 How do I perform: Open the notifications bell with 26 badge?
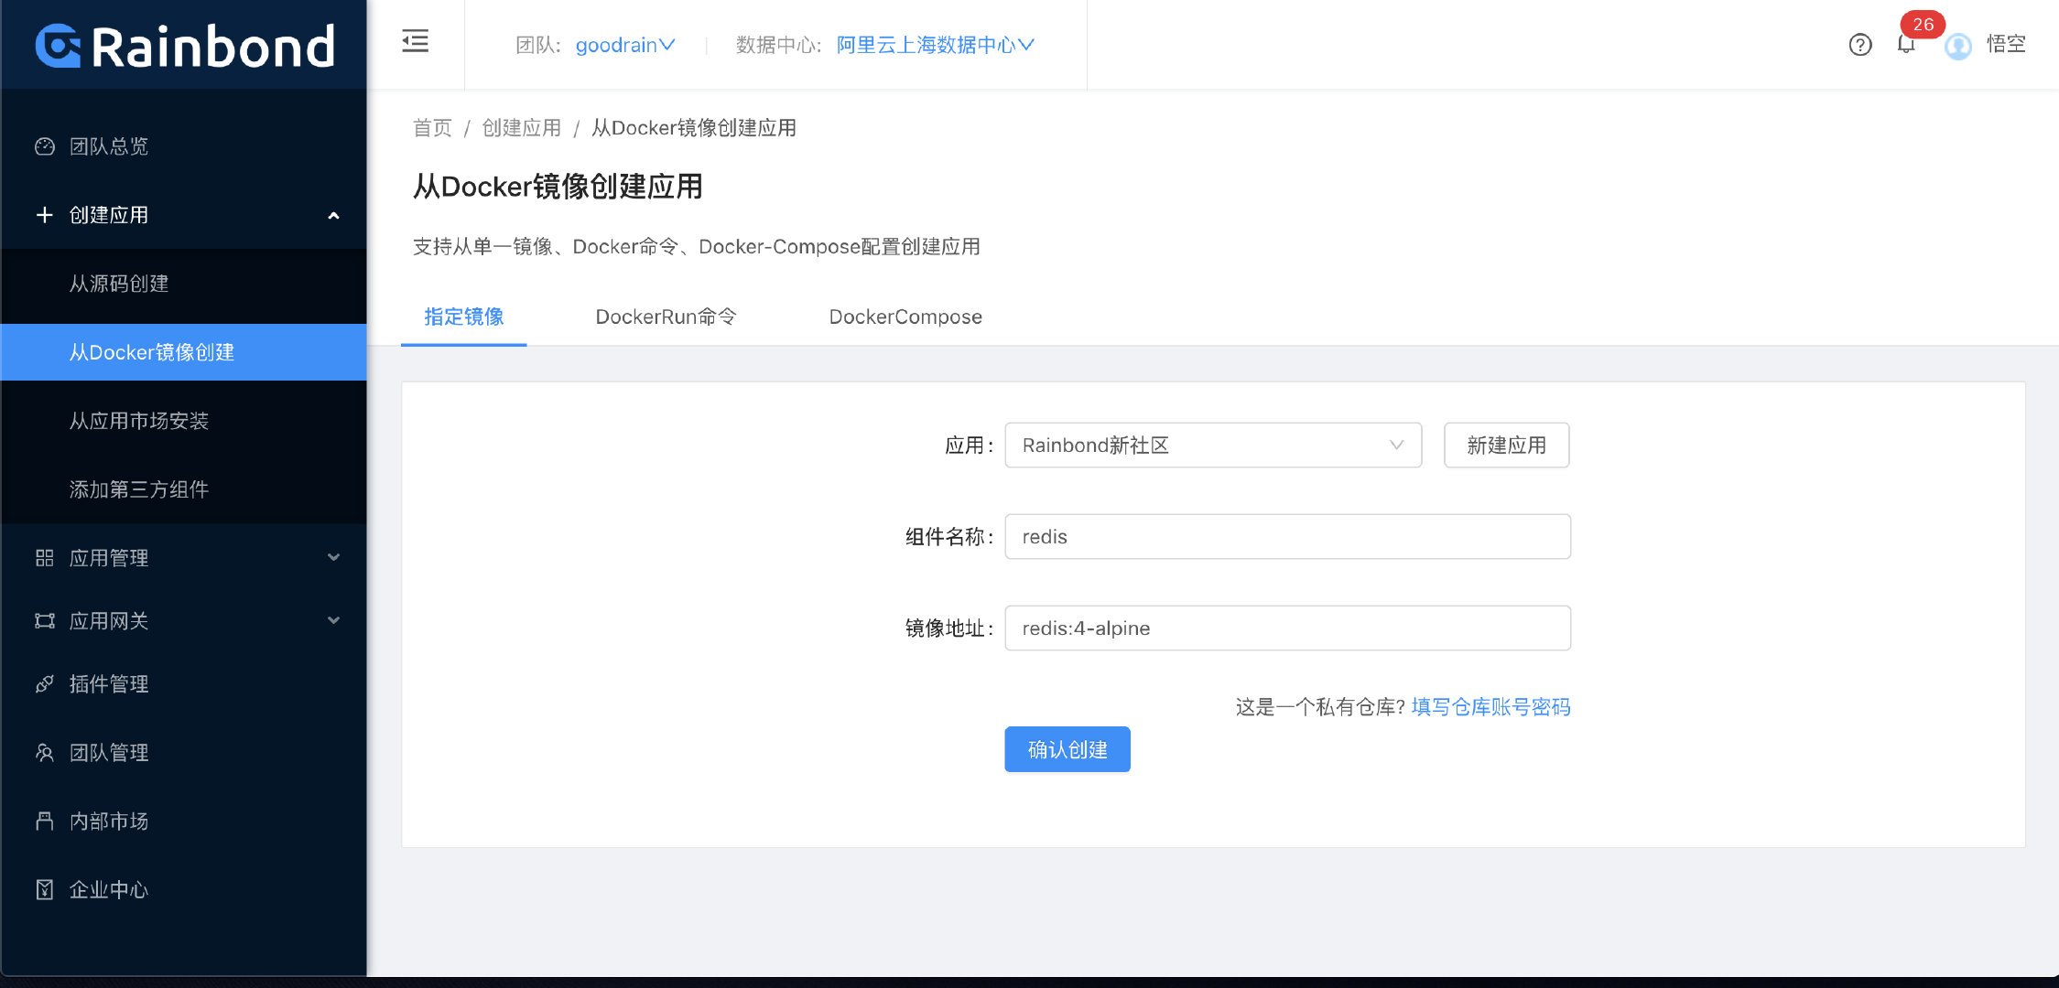tap(1906, 44)
